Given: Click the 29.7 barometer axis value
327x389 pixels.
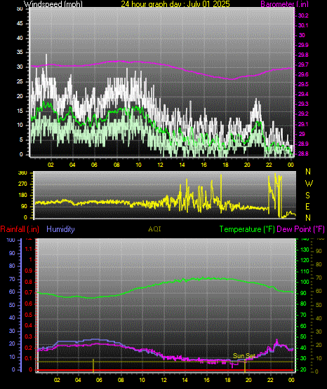Looking at the screenshot, I should (303, 64).
